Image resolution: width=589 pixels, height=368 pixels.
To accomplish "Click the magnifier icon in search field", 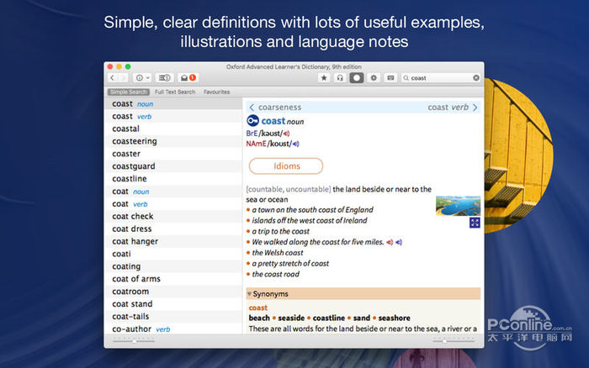I will [406, 78].
